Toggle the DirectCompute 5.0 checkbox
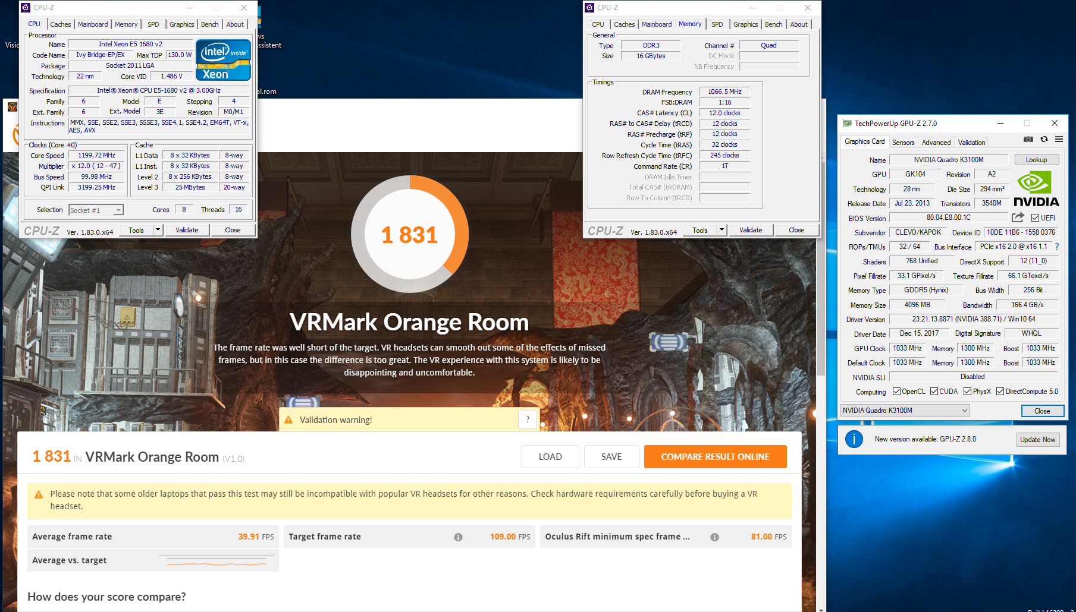Image resolution: width=1076 pixels, height=612 pixels. click(x=1000, y=392)
